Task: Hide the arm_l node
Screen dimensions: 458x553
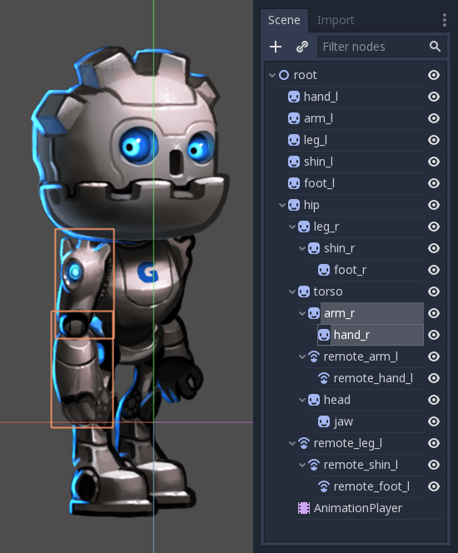Action: pos(434,118)
